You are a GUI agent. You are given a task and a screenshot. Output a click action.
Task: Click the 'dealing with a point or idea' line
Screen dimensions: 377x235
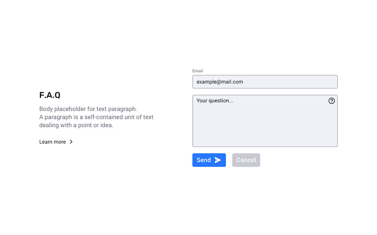coord(76,125)
